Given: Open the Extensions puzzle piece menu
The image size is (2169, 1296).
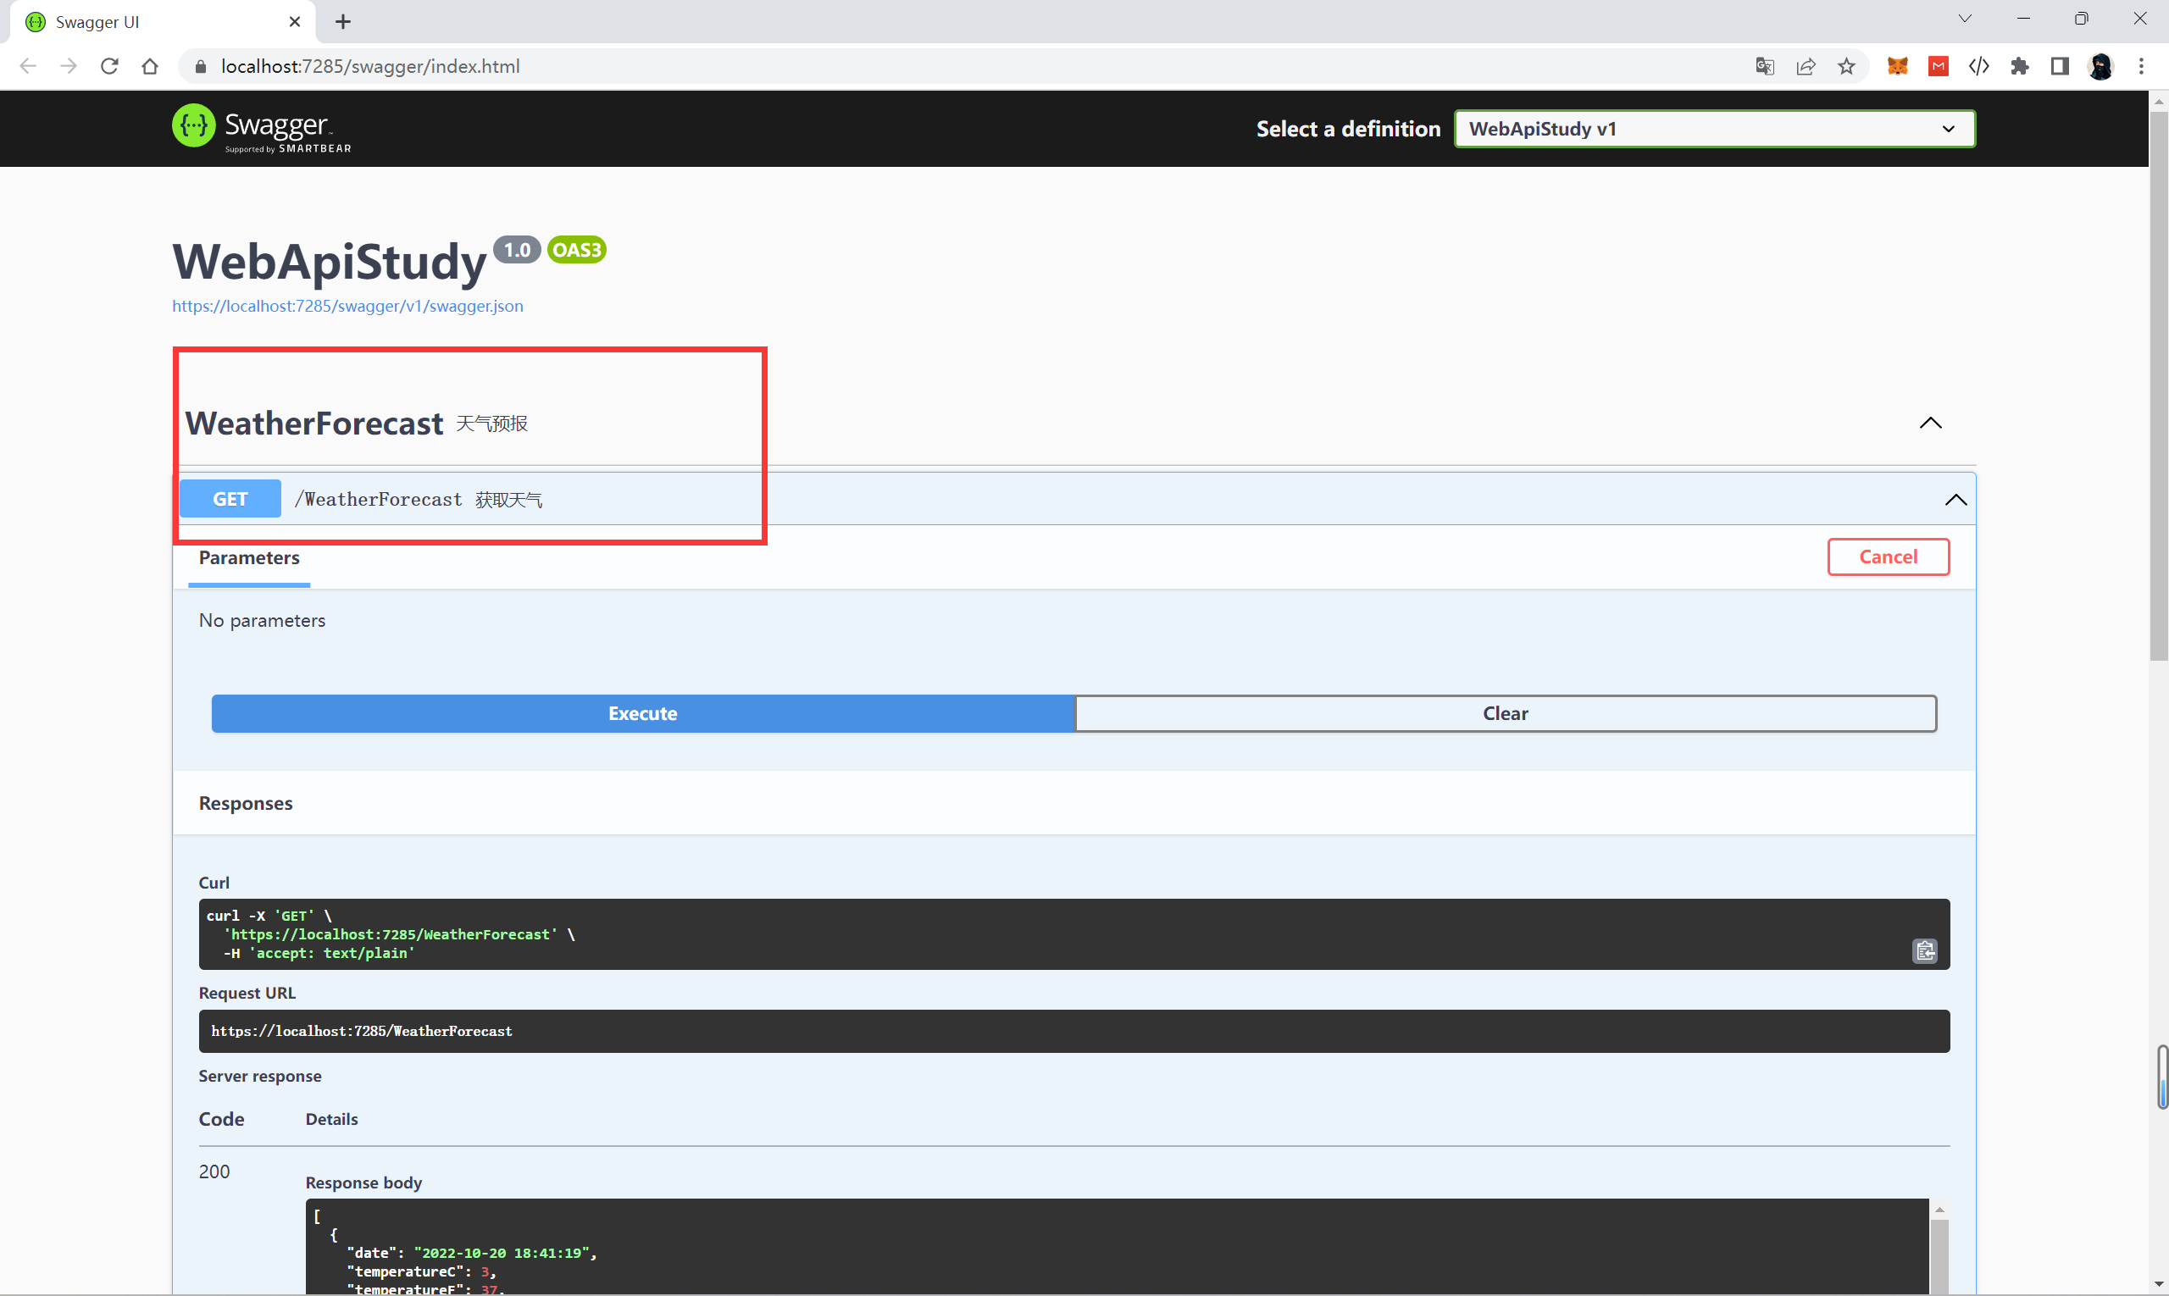Looking at the screenshot, I should click(x=2019, y=66).
